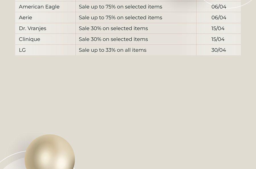Select the Clinique brand cell
Viewport: 256px width, 169px height.
pos(46,39)
